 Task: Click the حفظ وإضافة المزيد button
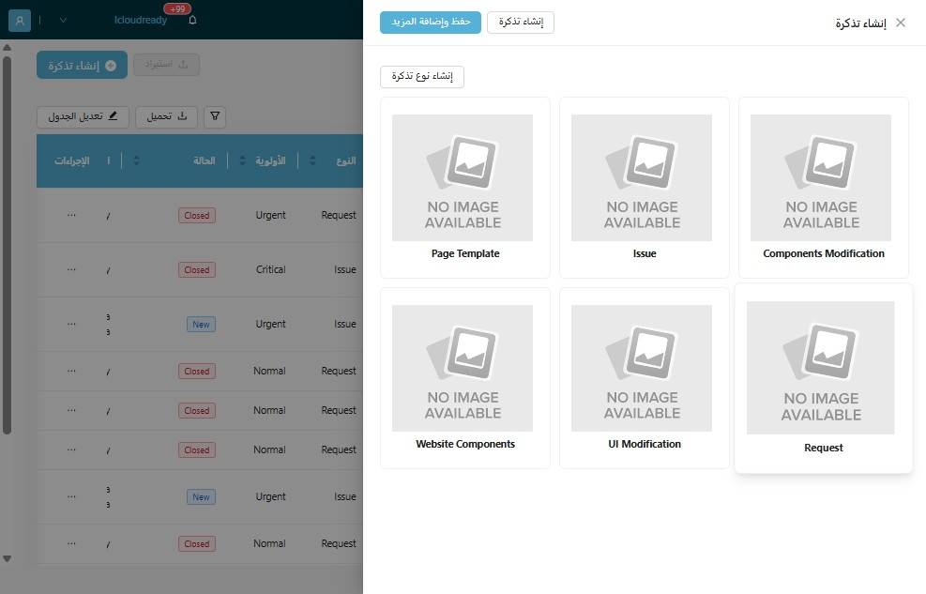431,23
